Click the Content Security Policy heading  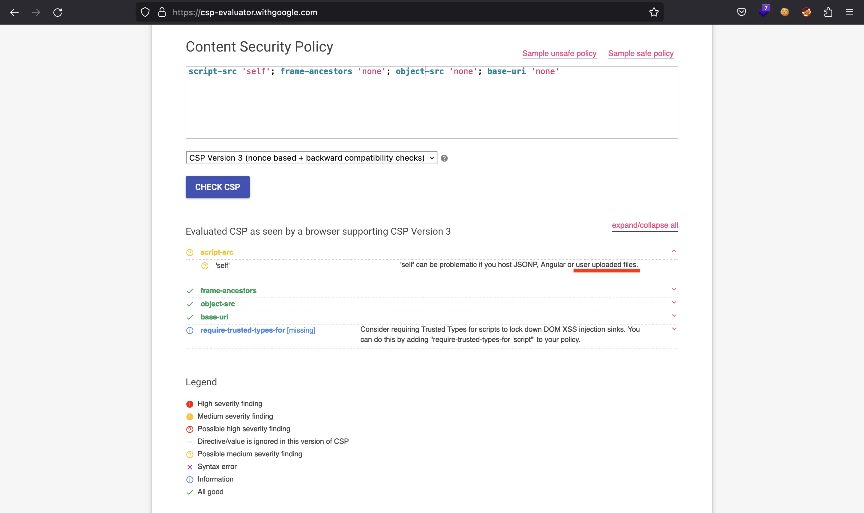259,47
